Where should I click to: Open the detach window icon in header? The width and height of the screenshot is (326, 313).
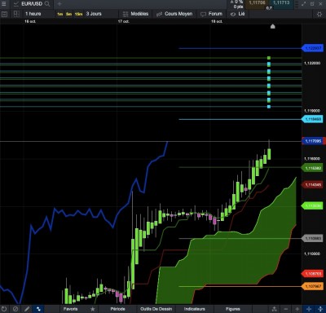312,4
